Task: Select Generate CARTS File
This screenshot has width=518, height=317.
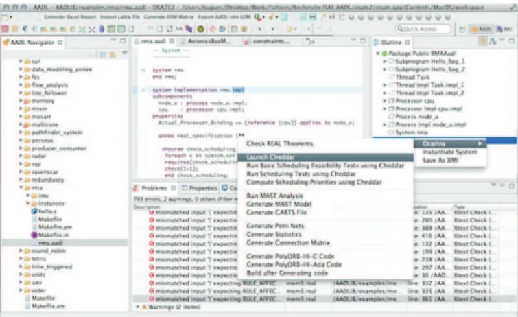Action: (x=276, y=212)
